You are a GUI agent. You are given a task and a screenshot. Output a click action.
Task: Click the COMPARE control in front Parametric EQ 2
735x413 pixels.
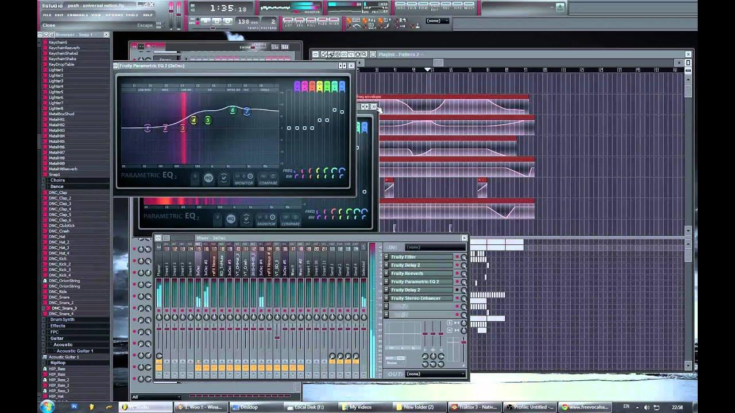[x=268, y=179]
